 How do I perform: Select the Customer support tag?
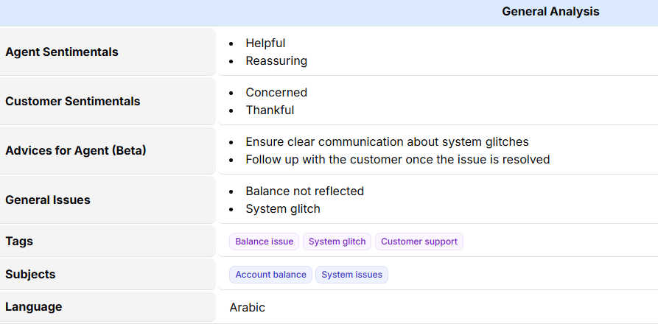pyautogui.click(x=419, y=242)
